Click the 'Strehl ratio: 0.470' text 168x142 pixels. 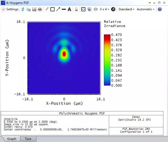coord(18,127)
